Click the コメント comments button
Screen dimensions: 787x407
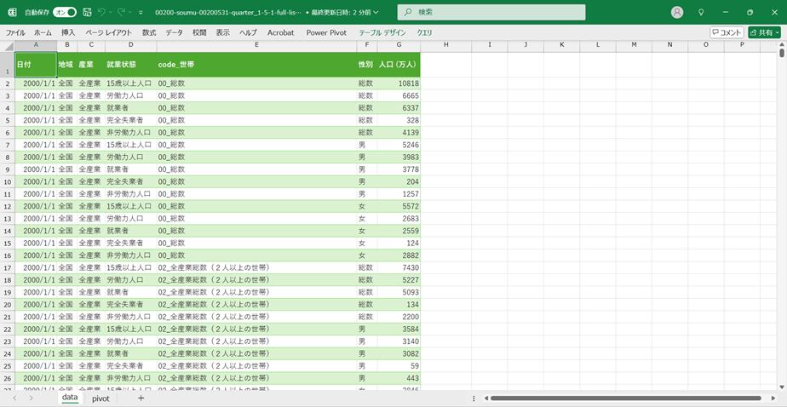(x=727, y=32)
